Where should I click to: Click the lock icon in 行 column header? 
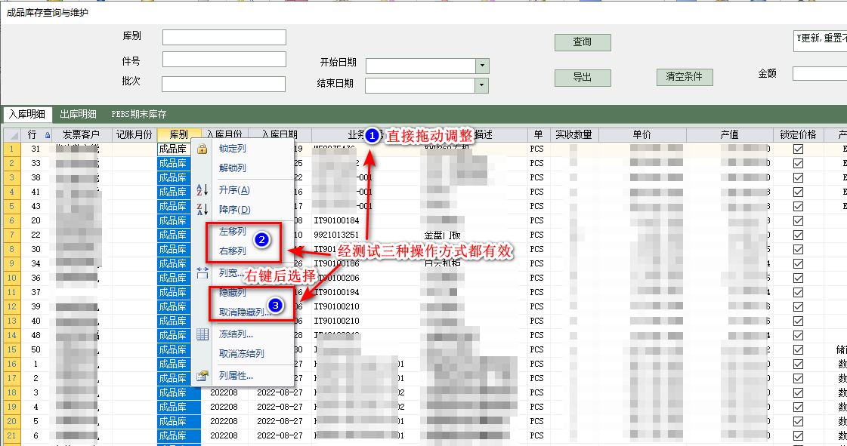[48, 135]
